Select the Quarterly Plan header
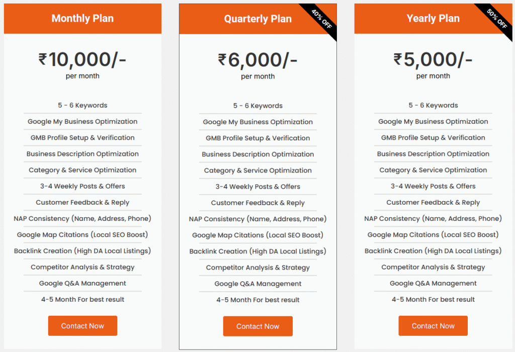Image resolution: width=515 pixels, height=352 pixels. click(x=257, y=19)
